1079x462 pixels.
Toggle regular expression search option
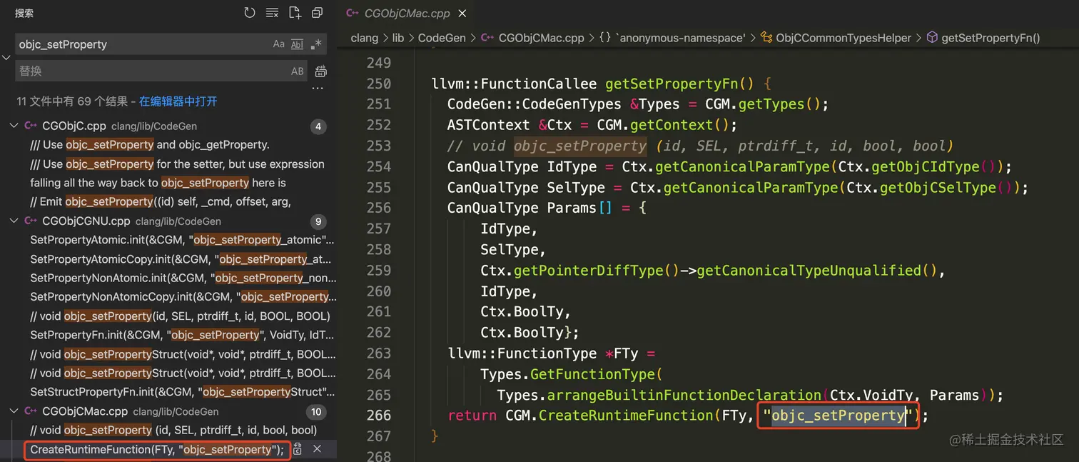tap(316, 44)
